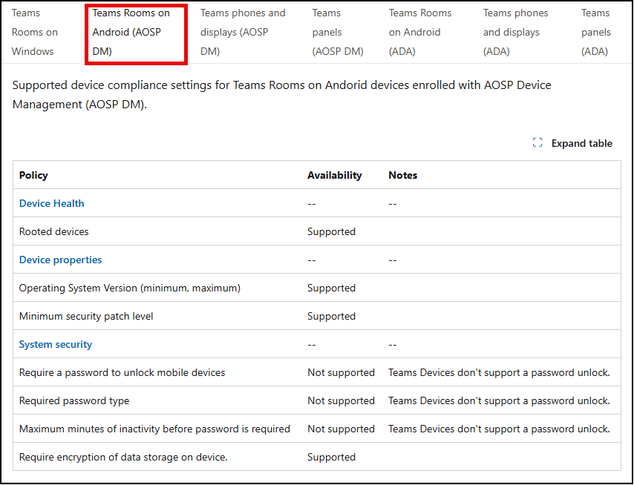Click the Expand table button label
This screenshot has width=634, height=485.
pyautogui.click(x=581, y=143)
